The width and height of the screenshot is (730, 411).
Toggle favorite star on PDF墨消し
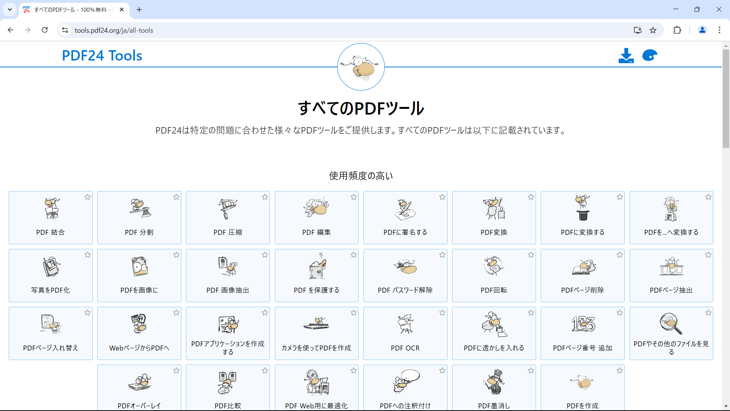point(531,371)
